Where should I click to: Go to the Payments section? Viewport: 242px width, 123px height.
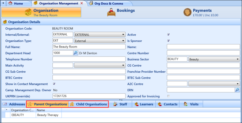tap(201, 12)
